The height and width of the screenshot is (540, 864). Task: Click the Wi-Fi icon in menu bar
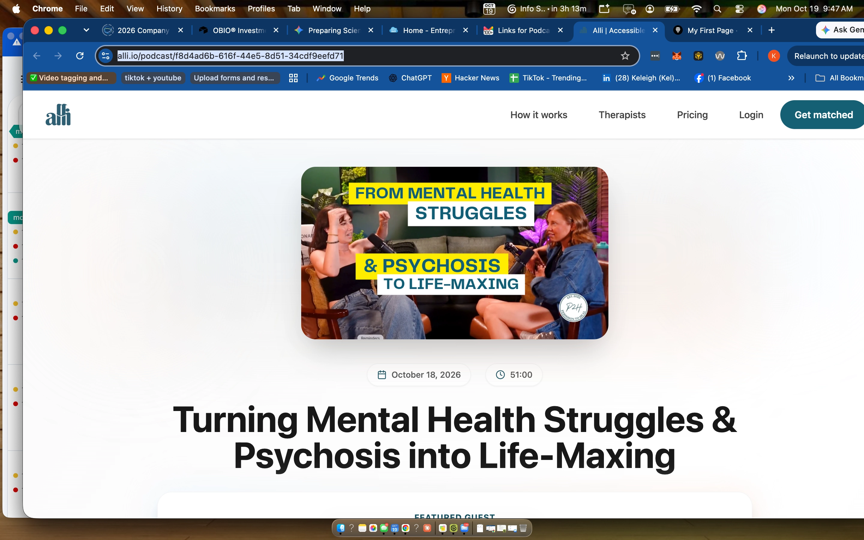pyautogui.click(x=696, y=9)
